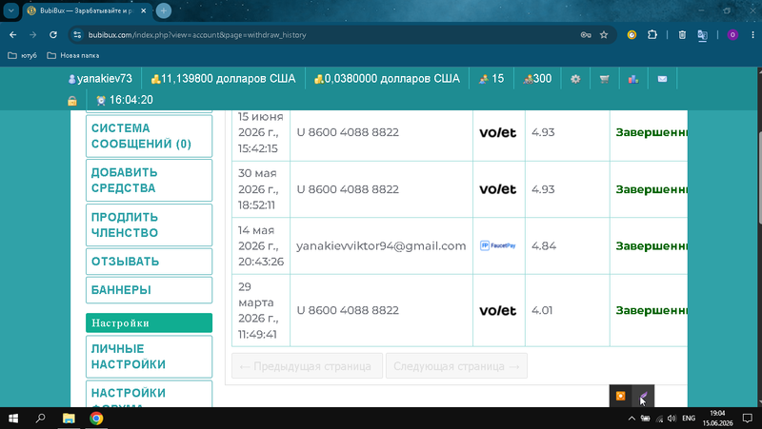762x429 pixels.
Task: Select email yanakievviktor94@gmail.com cell
Action: point(381,246)
